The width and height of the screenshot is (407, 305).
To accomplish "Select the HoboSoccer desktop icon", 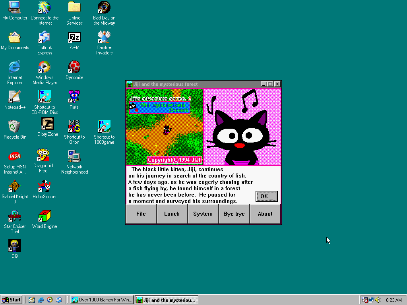I will 45,187.
